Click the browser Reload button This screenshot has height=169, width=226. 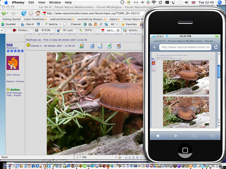tap(24, 13)
